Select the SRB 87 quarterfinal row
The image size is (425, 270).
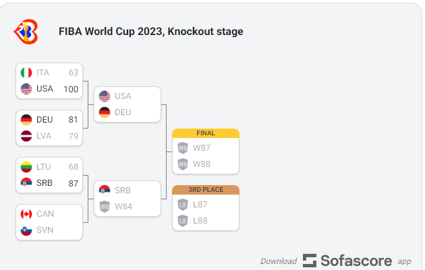[49, 183]
